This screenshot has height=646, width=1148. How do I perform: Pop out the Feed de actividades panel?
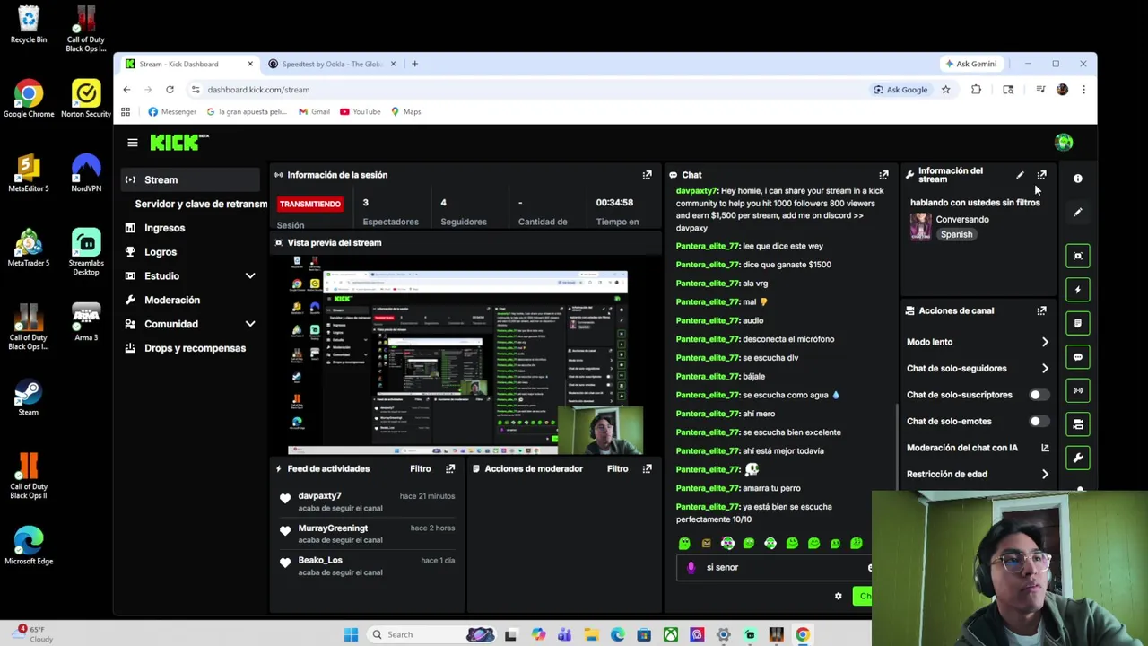(450, 468)
